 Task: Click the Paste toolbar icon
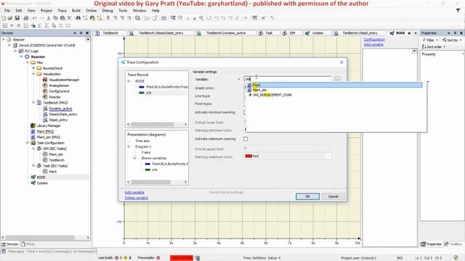tap(62, 18)
